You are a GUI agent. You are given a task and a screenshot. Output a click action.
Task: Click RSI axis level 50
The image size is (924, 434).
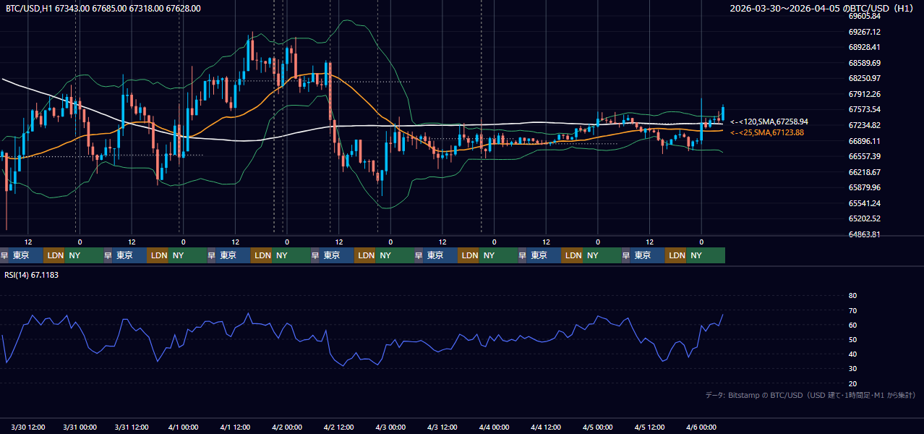click(x=852, y=339)
